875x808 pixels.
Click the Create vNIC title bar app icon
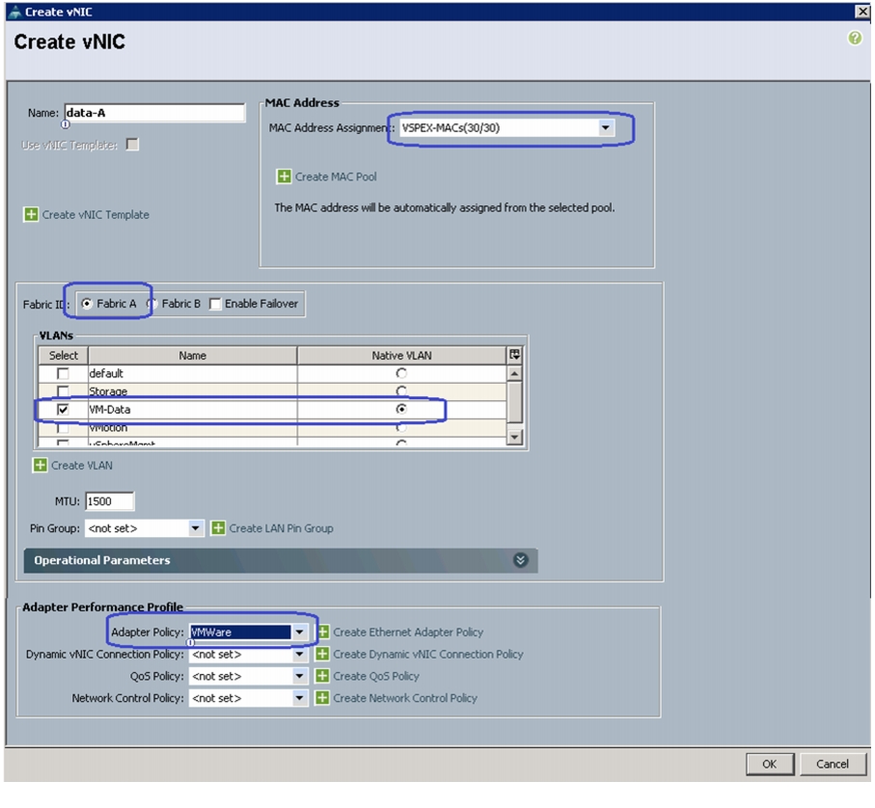click(15, 12)
